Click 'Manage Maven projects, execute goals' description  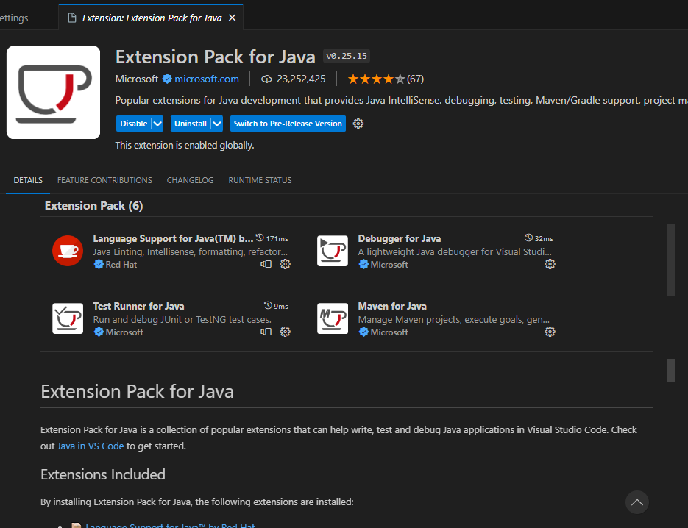pyautogui.click(x=454, y=319)
